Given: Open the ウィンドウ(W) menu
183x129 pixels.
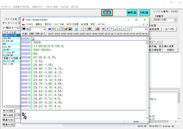Looking at the screenshot, I should [x=59, y=24].
